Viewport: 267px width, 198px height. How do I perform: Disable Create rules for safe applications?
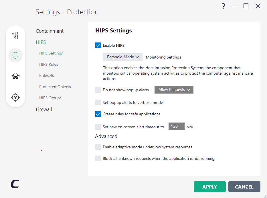click(98, 114)
